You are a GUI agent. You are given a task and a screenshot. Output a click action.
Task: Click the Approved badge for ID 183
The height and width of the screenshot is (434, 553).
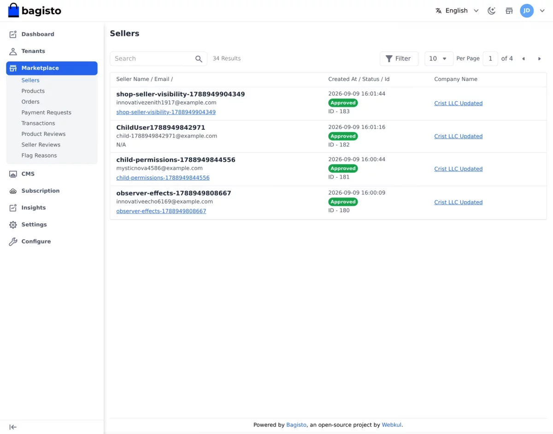(x=343, y=103)
